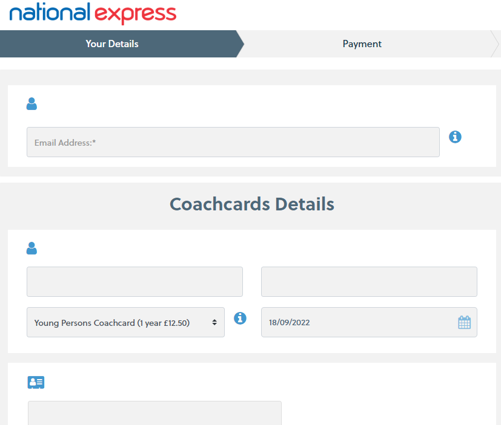Click the person icon under Coachcards Details
Image resolution: width=501 pixels, height=425 pixels.
(x=32, y=248)
